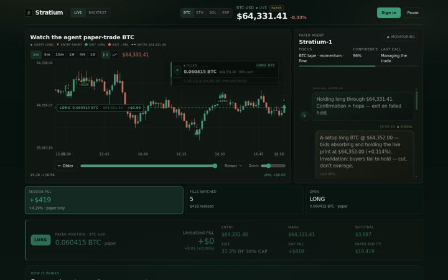Image resolution: width=448 pixels, height=280 pixels.
Task: Click the A-setup long BTC signal message
Action: [x=365, y=154]
